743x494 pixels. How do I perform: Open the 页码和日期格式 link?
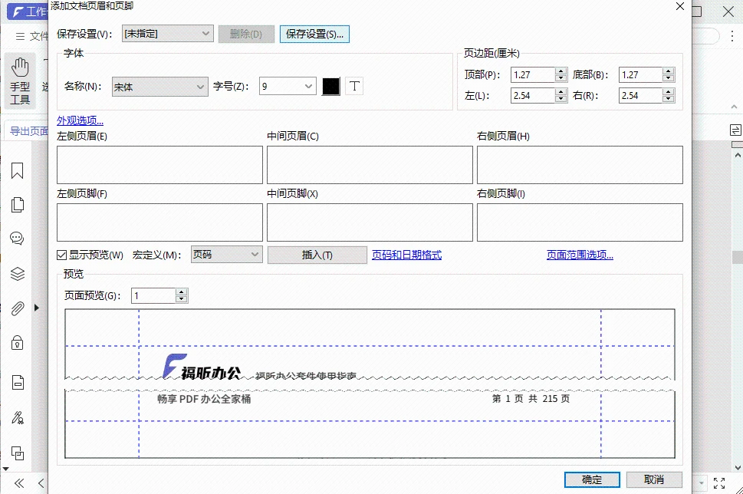tap(406, 255)
